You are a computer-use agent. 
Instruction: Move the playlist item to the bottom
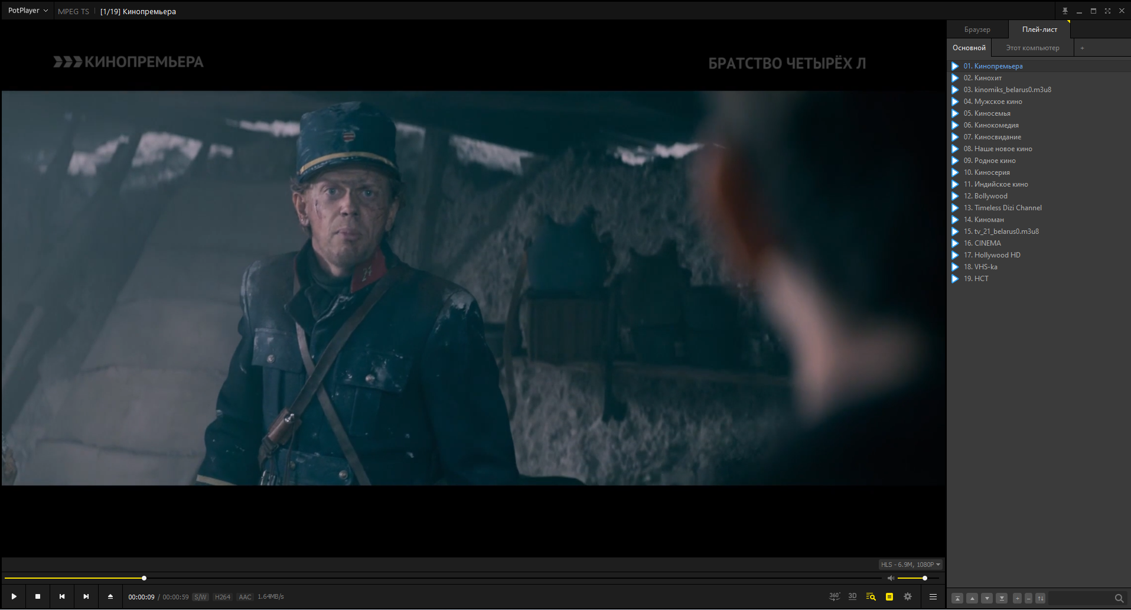pos(1002,598)
